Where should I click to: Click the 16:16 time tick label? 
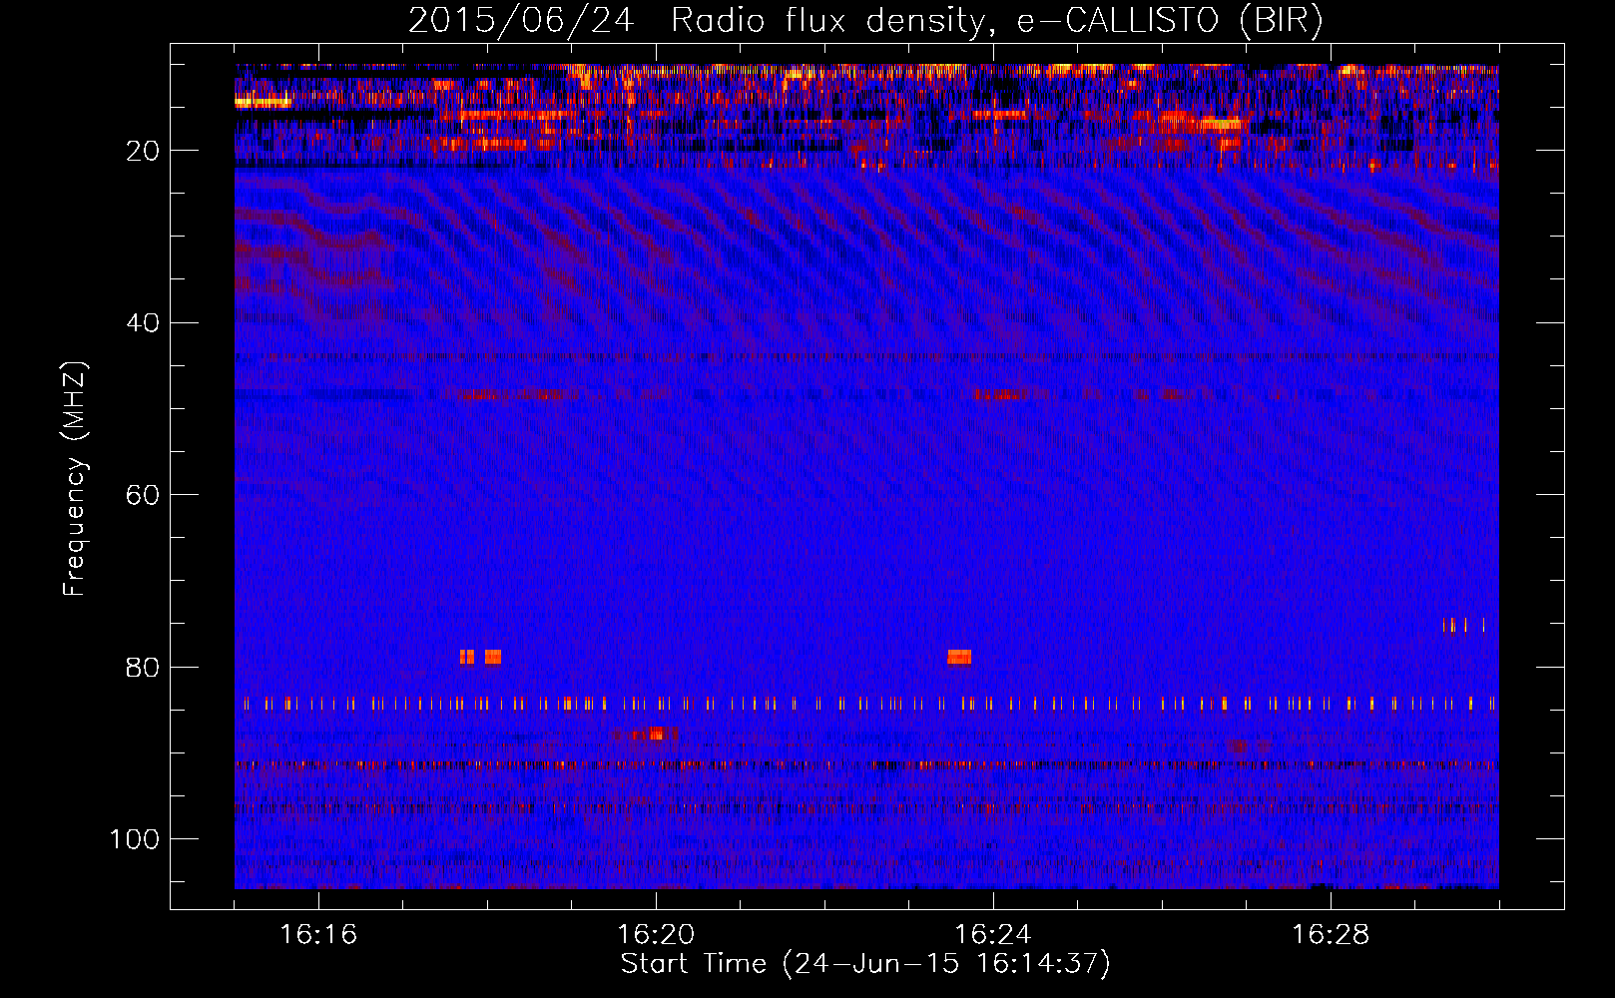[x=318, y=935]
